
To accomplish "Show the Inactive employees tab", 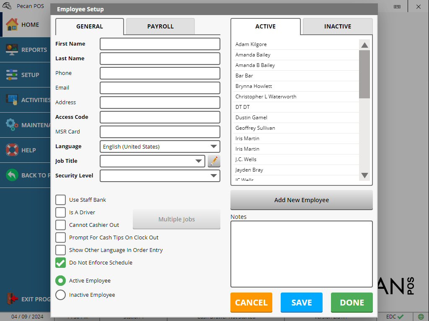I will coord(338,26).
